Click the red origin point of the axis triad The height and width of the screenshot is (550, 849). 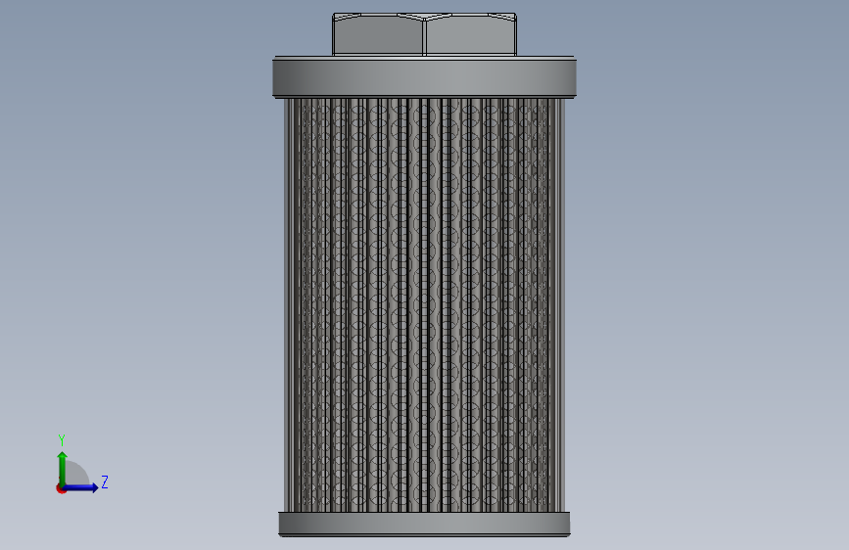(61, 488)
